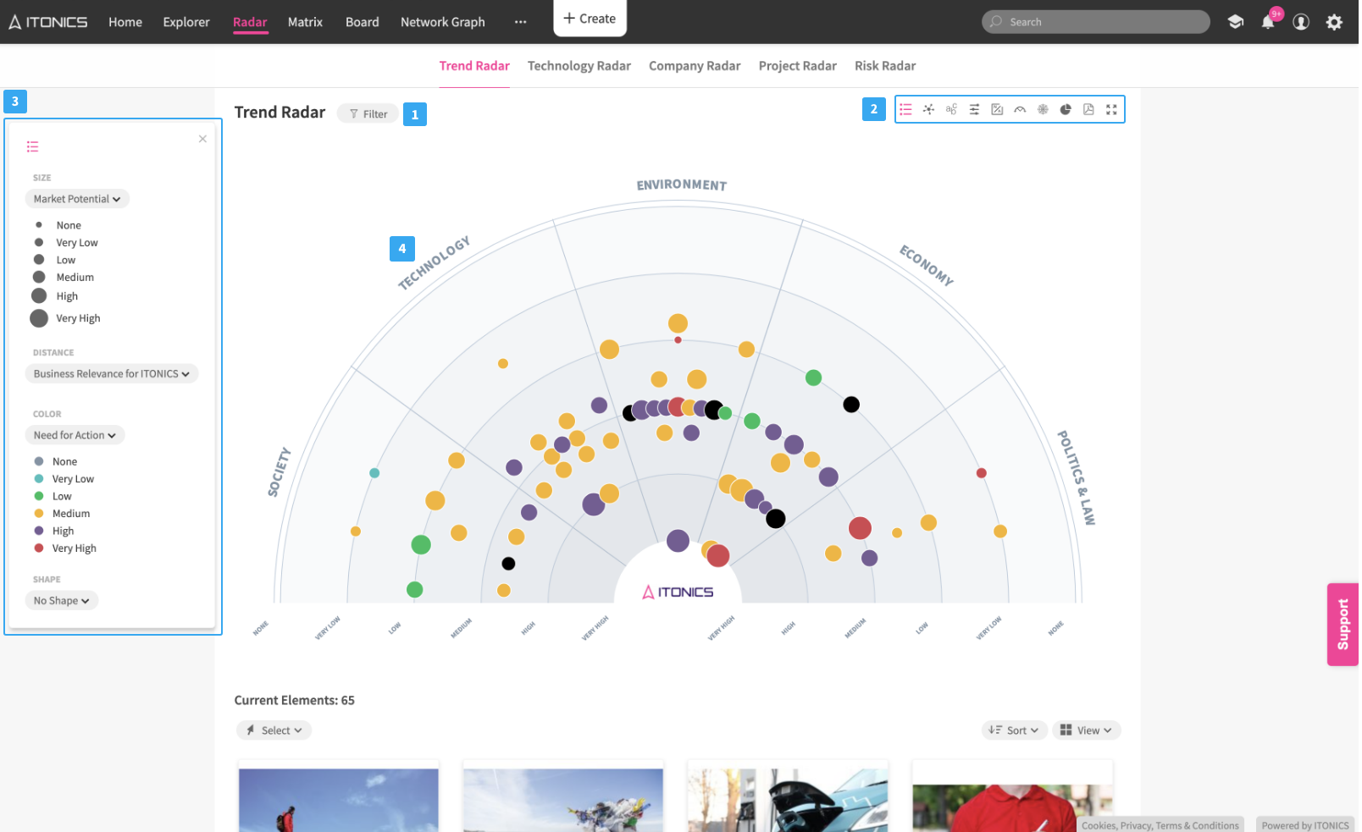Open the notifications bell
This screenshot has height=832, width=1362.
point(1268,22)
